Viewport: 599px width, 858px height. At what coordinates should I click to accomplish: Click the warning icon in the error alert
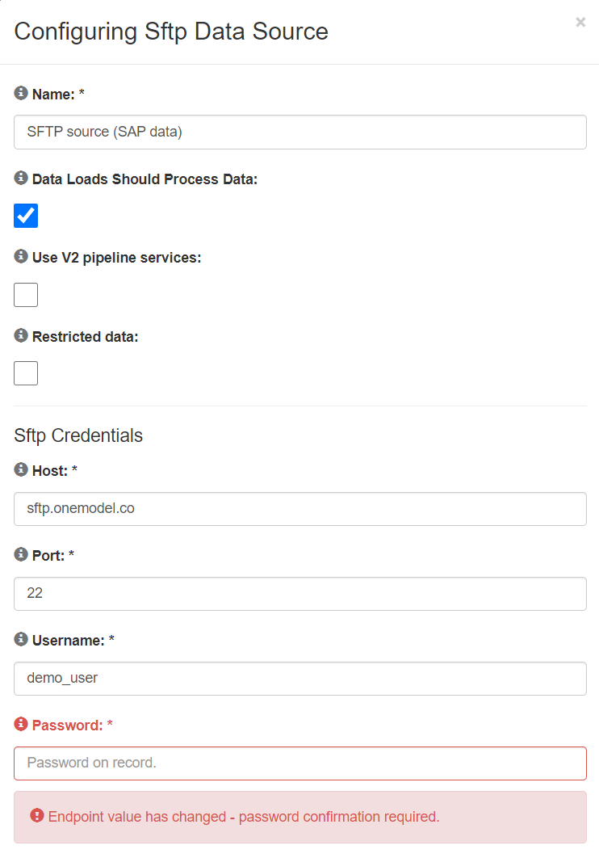[x=36, y=816]
